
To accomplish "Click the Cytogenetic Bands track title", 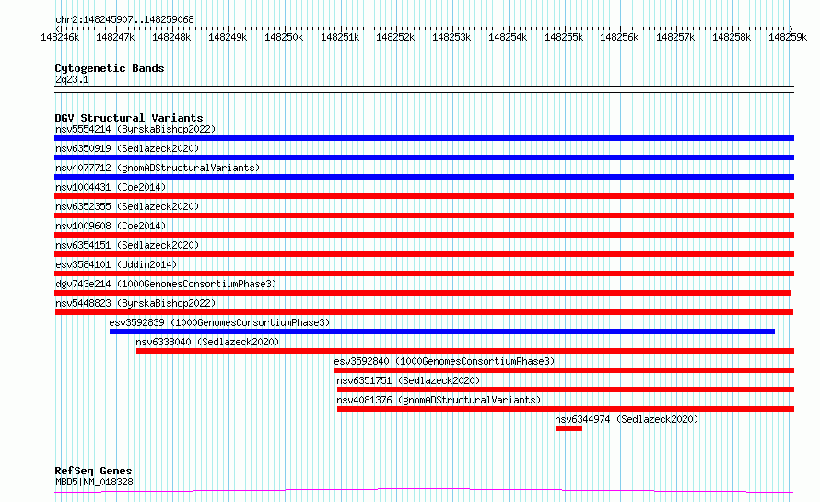I will (x=110, y=68).
